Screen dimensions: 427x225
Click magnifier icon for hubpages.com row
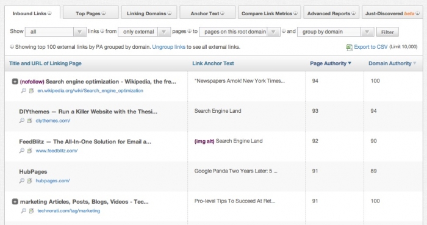pos(22,180)
